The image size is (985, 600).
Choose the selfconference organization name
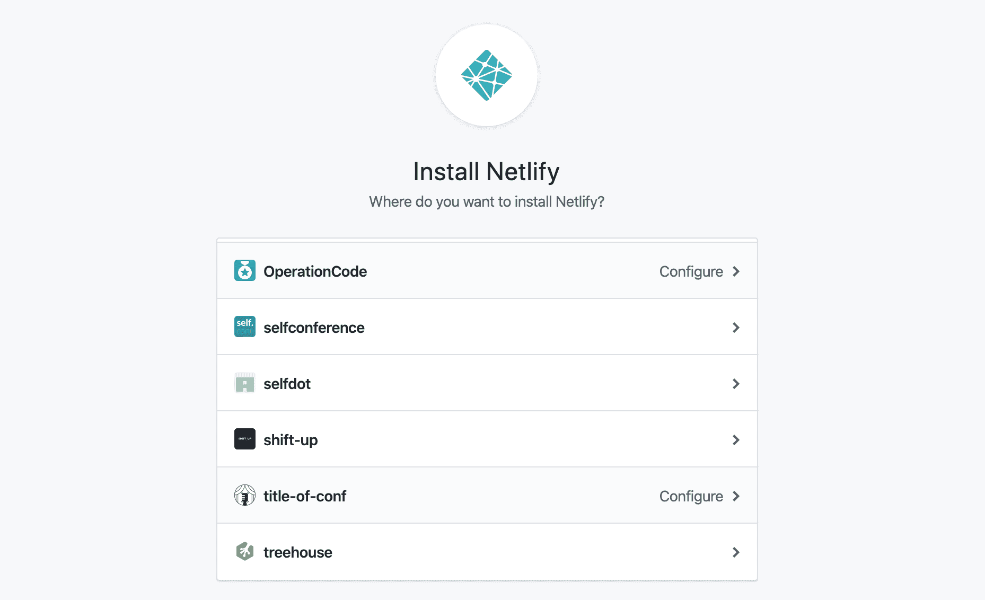tap(314, 328)
